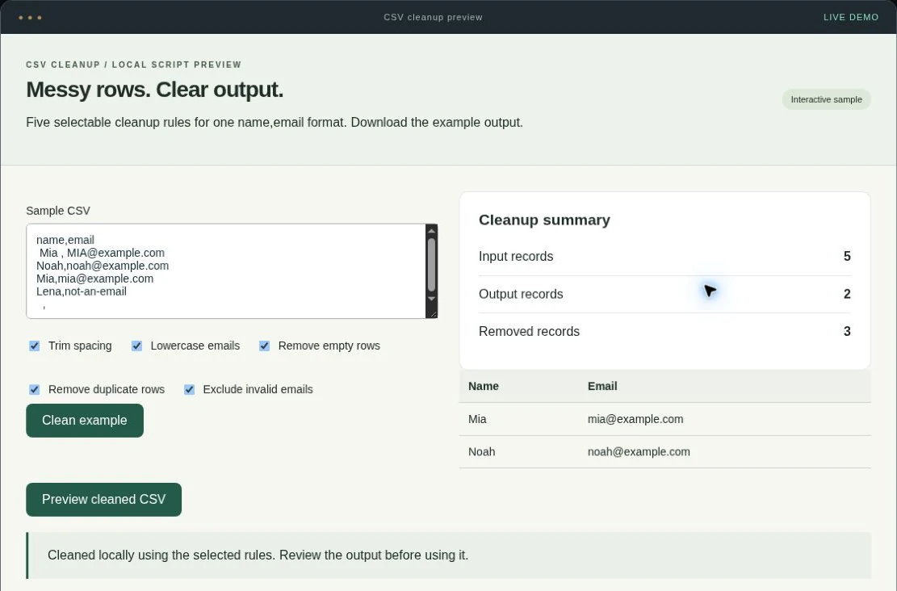The height and width of the screenshot is (591, 897).
Task: Toggle the Remove duplicate rows checkbox
Action: tap(35, 390)
